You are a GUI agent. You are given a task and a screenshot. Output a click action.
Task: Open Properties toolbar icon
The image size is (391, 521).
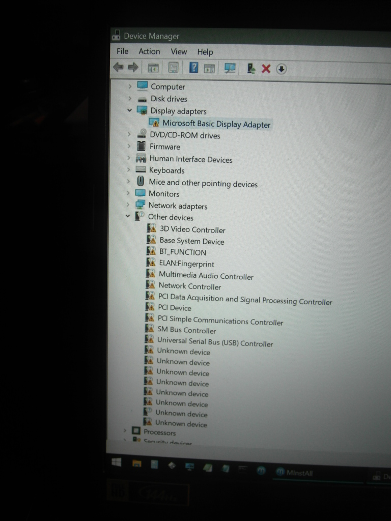(173, 68)
